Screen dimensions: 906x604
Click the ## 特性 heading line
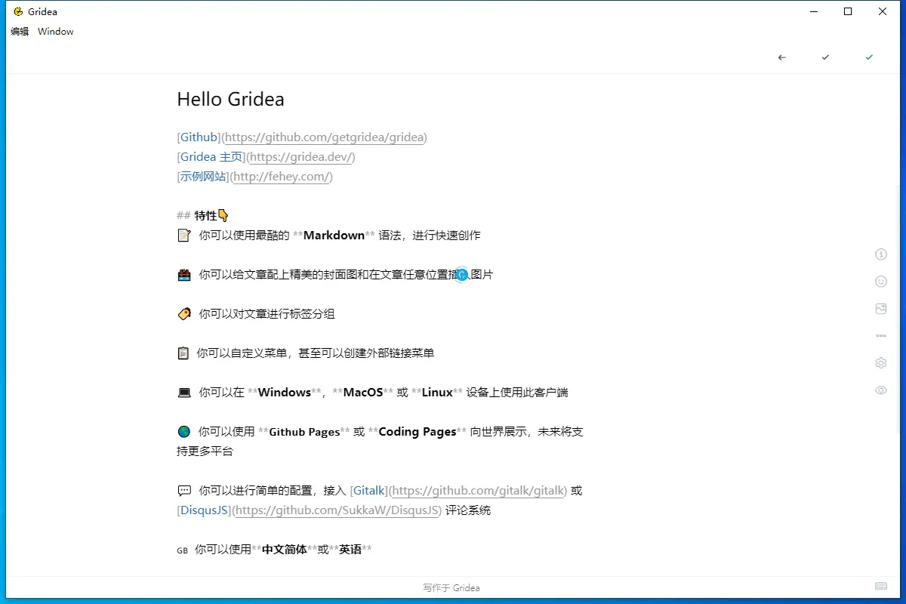[x=202, y=216]
